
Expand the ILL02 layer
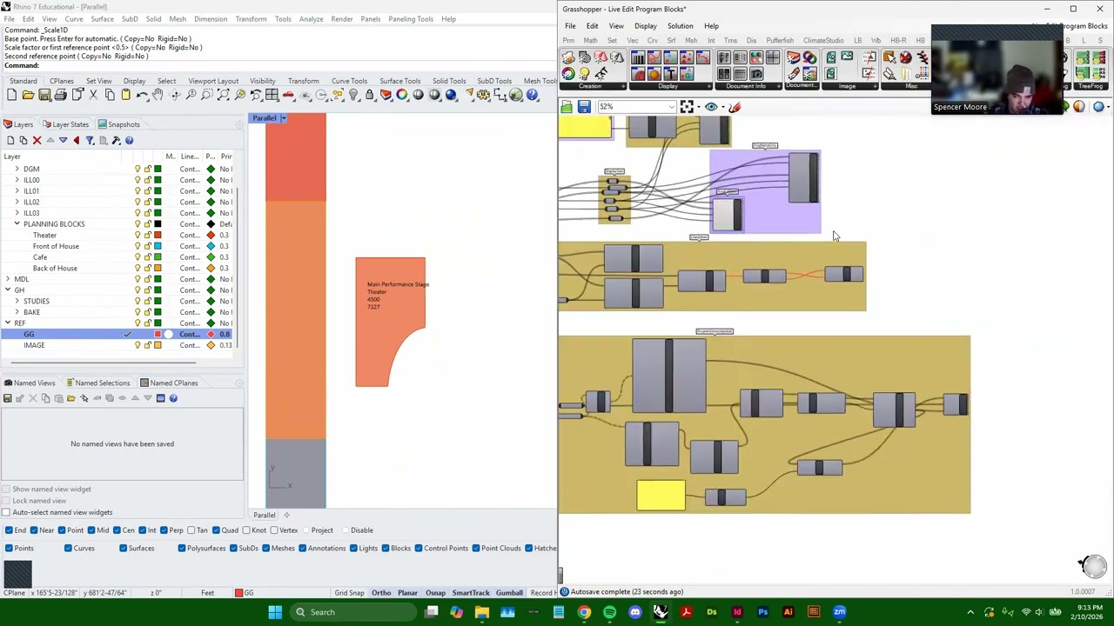pos(17,202)
